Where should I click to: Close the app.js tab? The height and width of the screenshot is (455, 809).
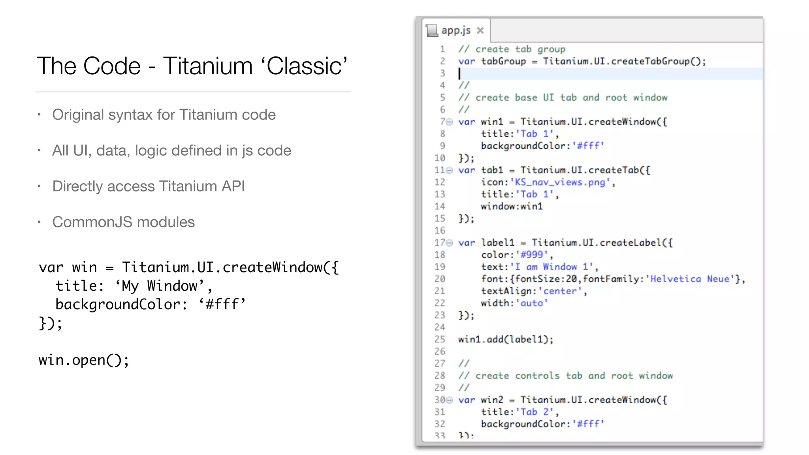[480, 30]
